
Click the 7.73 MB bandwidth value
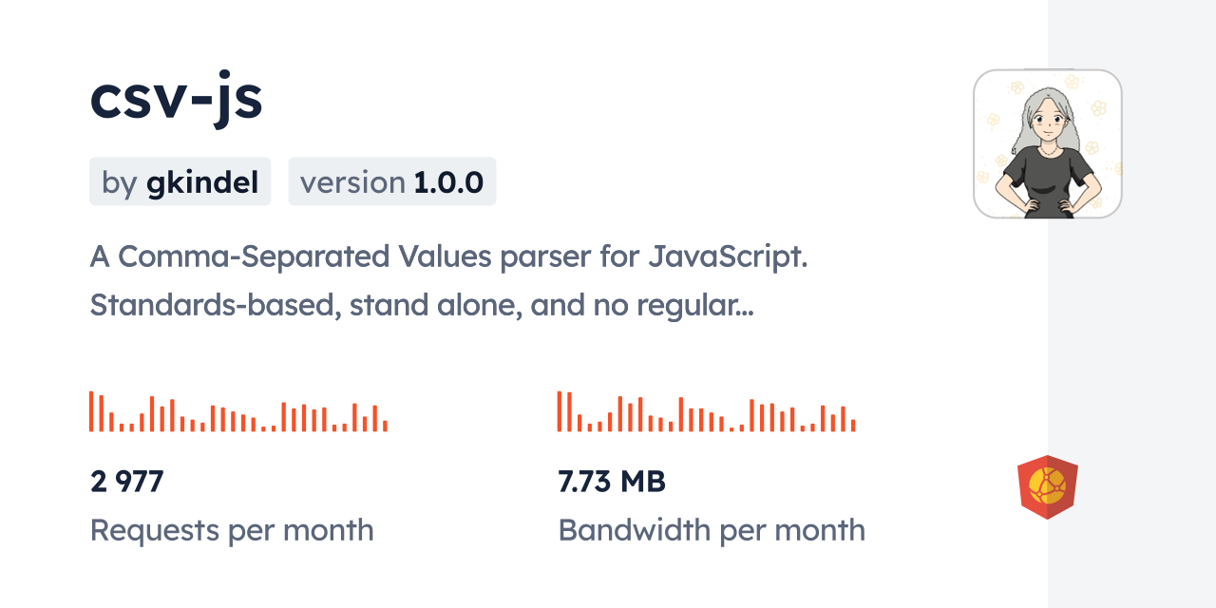612,482
